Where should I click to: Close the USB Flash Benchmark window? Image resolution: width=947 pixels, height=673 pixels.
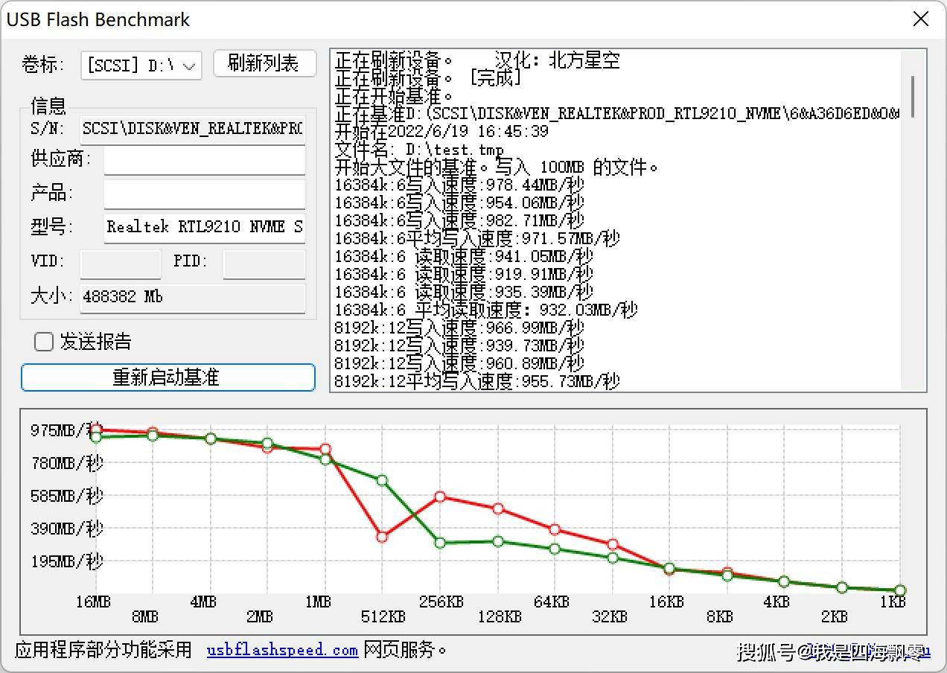click(921, 19)
